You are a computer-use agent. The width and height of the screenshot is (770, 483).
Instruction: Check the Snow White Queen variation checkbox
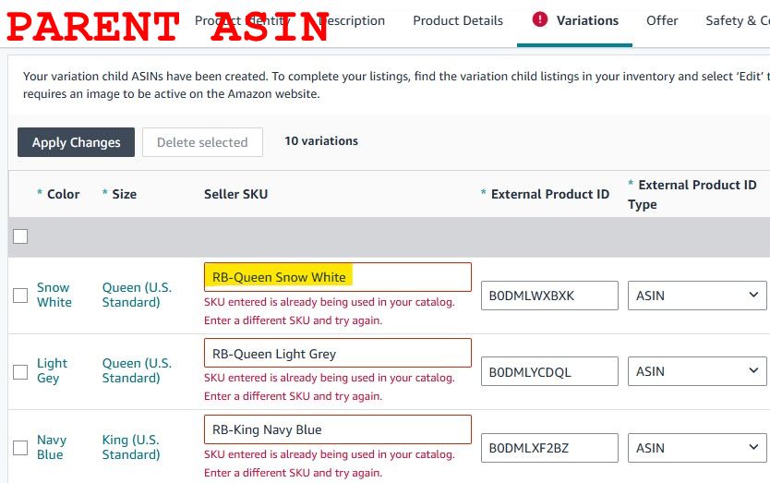[20, 296]
